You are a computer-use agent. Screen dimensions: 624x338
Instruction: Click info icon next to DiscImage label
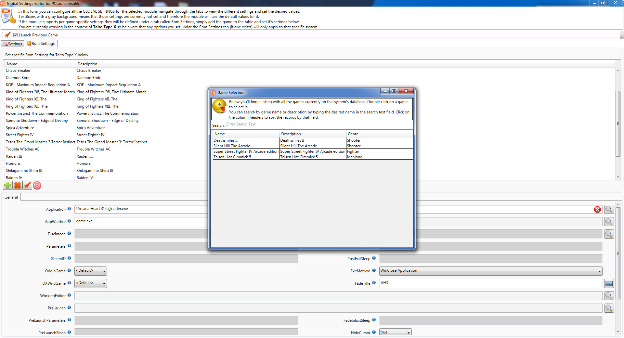coord(69,233)
